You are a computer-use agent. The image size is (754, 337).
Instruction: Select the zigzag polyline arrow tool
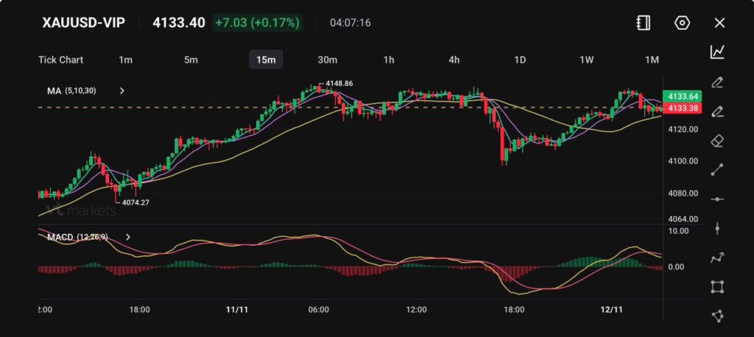tap(717, 258)
